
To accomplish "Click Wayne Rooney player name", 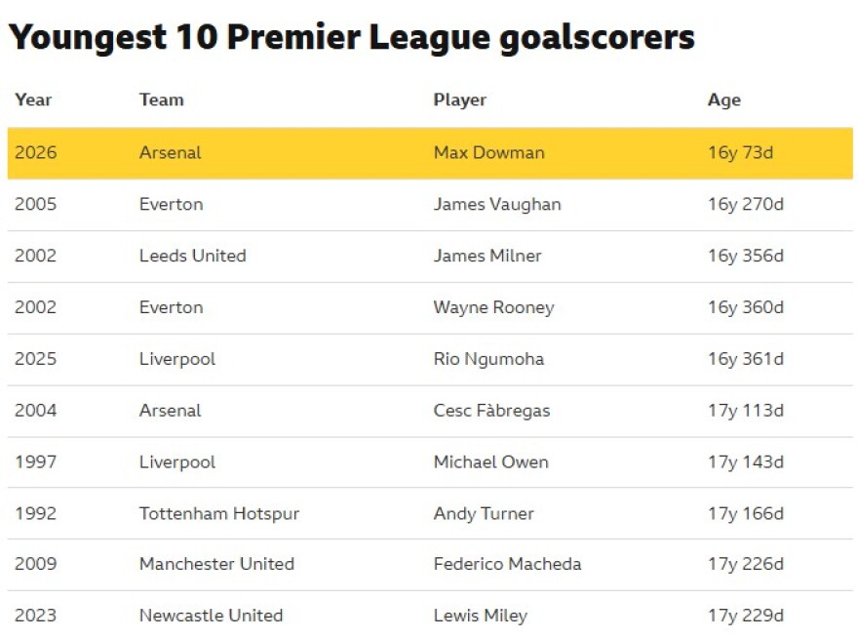I will [493, 307].
